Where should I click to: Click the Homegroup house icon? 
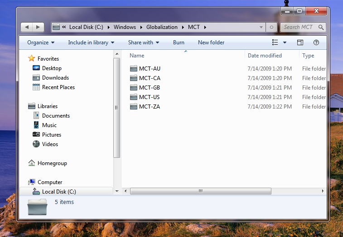click(32, 163)
